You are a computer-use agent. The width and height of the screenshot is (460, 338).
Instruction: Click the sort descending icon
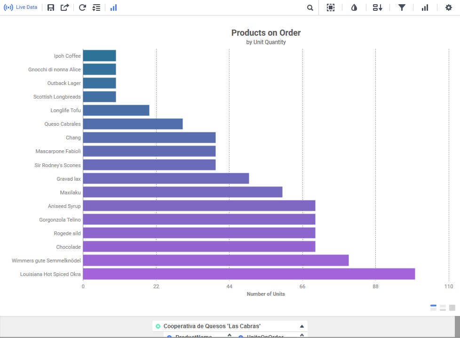coord(378,8)
